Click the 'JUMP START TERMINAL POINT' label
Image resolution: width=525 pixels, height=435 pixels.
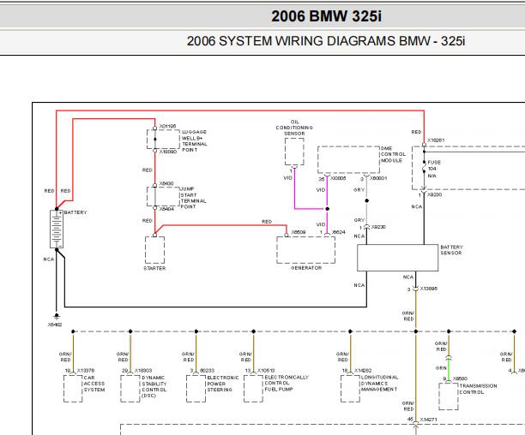[x=193, y=198]
